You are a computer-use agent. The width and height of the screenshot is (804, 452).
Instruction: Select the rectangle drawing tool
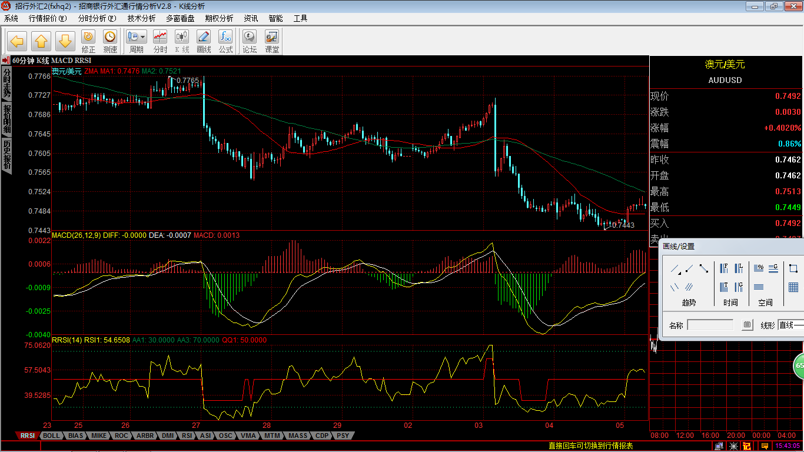[793, 268]
